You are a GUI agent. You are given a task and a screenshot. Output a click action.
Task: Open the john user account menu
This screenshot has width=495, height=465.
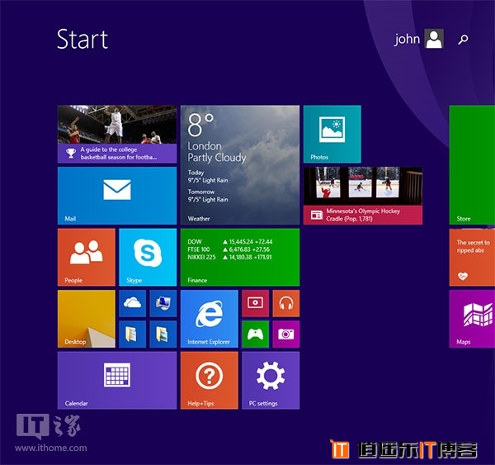(x=419, y=39)
